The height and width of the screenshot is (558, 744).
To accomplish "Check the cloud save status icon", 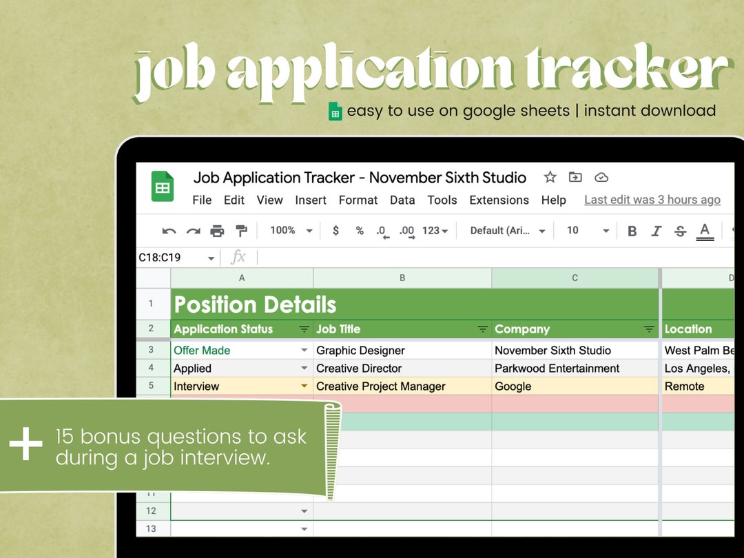I will (601, 178).
